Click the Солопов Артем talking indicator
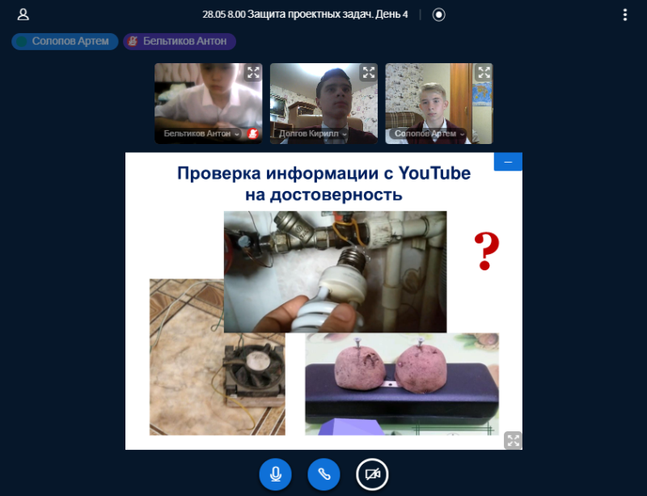This screenshot has height=496, width=647. [65, 41]
